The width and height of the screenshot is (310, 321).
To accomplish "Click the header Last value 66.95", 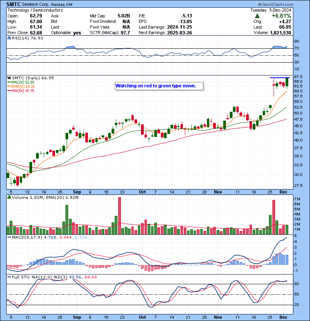I will pyautogui.click(x=285, y=27).
